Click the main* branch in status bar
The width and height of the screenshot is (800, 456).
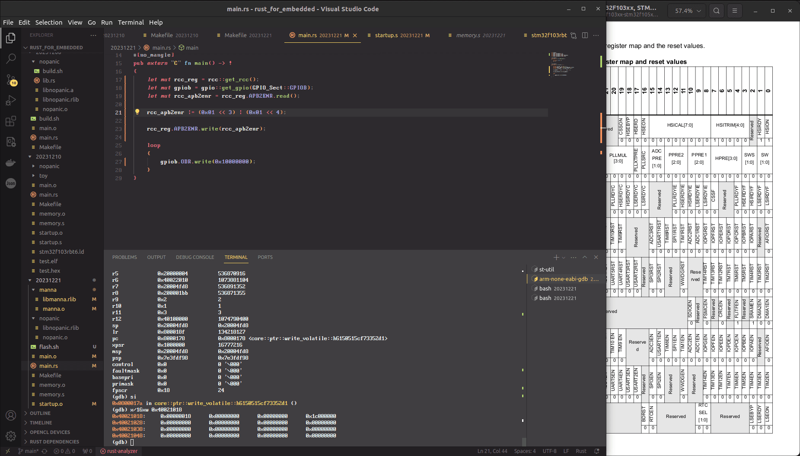coord(28,451)
